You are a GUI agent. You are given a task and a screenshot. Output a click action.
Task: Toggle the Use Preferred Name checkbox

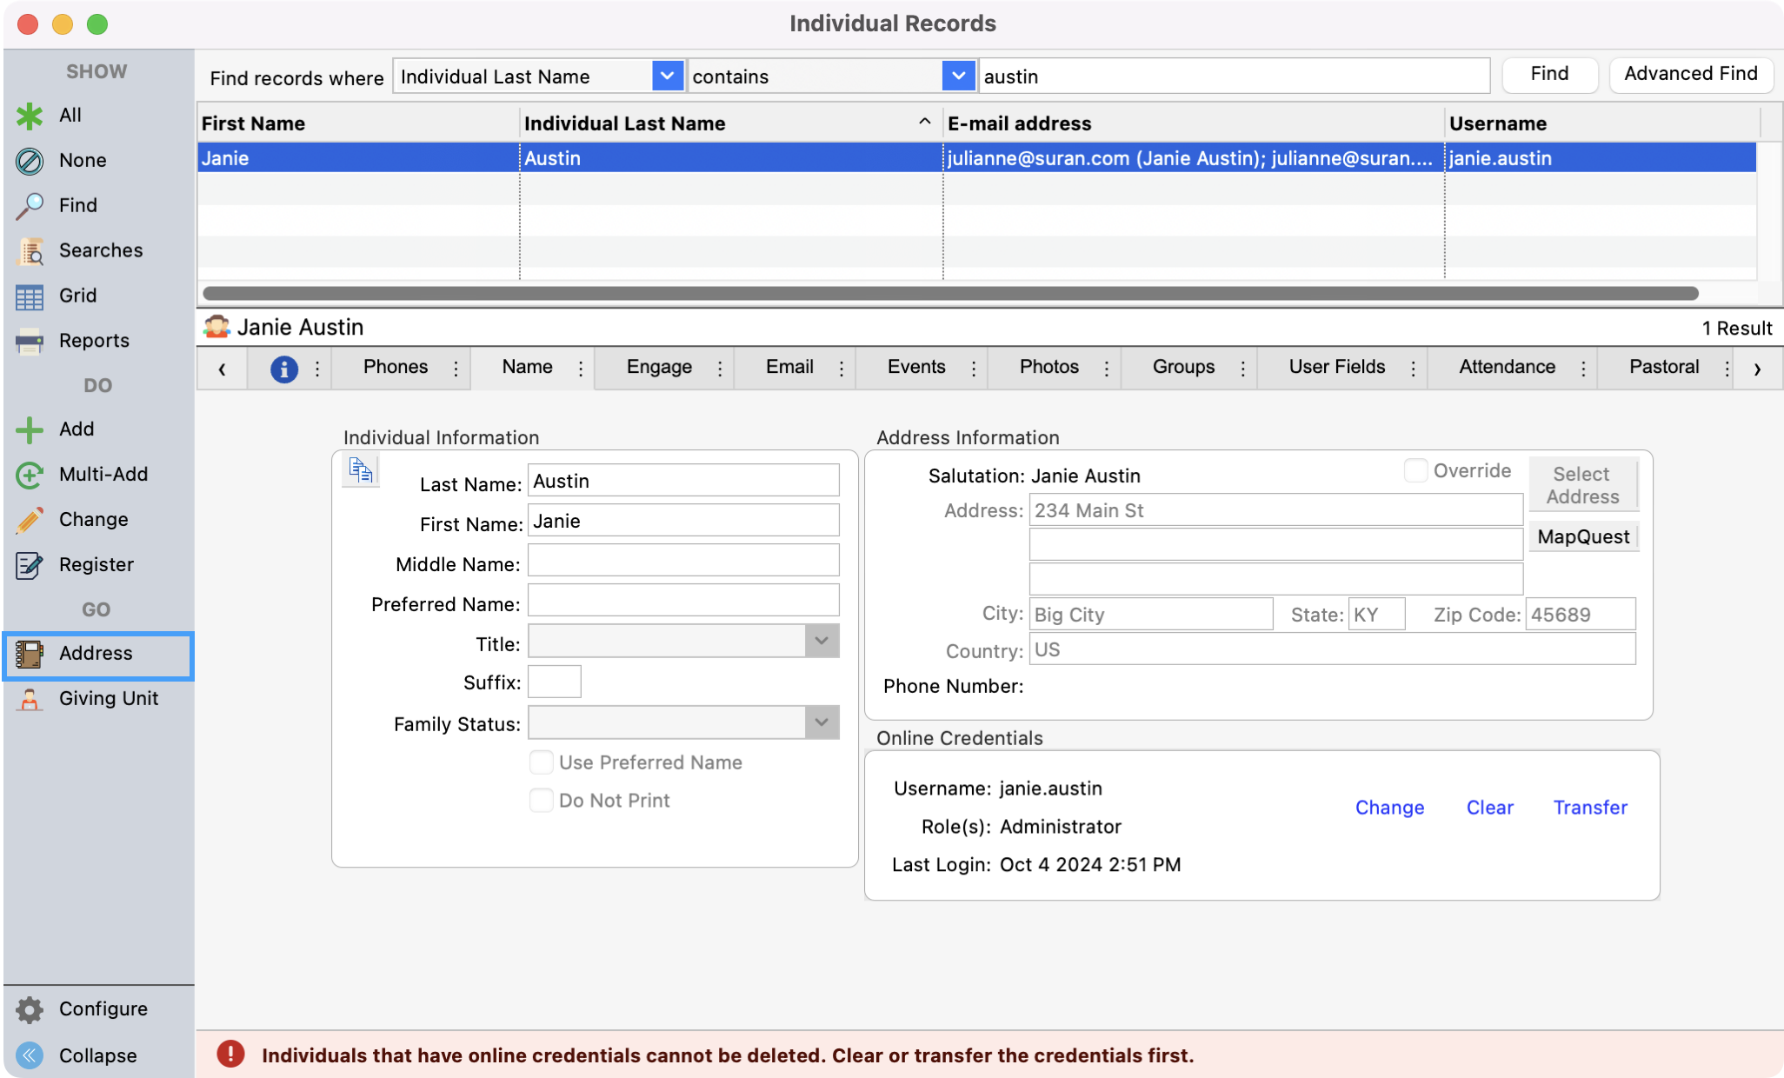tap(541, 762)
